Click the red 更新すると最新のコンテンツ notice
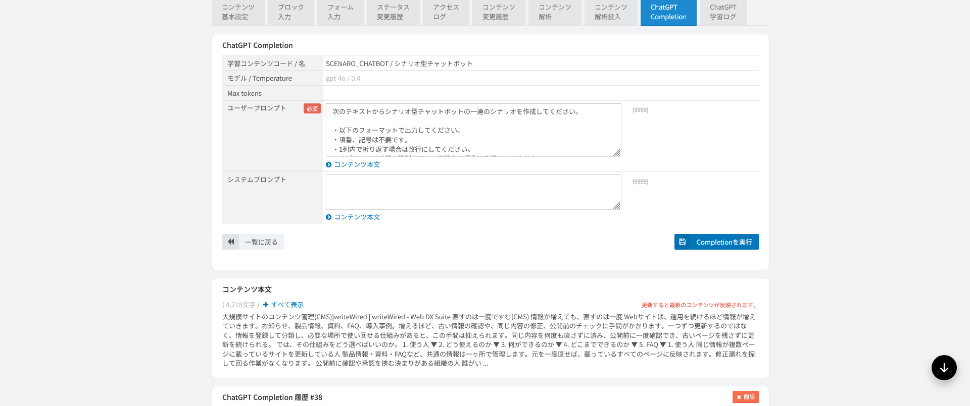The width and height of the screenshot is (970, 406). point(700,305)
